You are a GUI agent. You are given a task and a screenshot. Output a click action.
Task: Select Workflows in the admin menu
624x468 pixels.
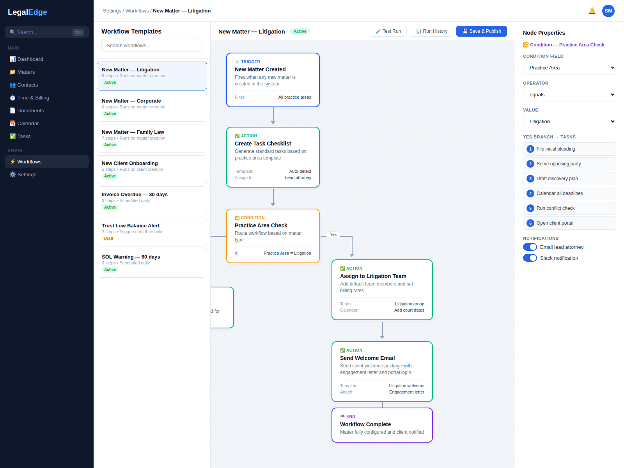coord(47,162)
